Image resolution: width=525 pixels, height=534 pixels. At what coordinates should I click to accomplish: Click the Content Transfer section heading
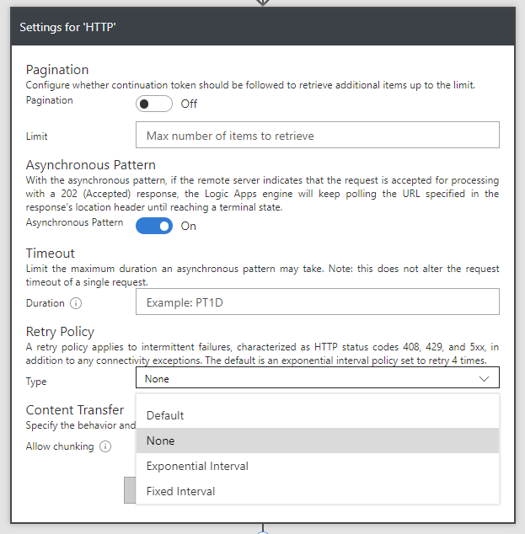(x=75, y=410)
